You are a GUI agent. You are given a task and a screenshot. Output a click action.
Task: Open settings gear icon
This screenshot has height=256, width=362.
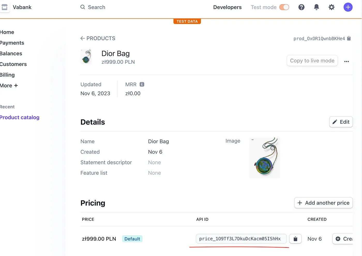[x=331, y=7]
